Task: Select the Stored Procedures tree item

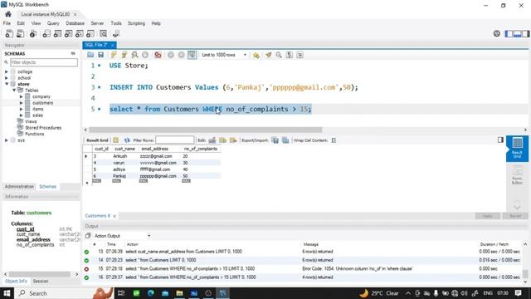Action: click(x=43, y=128)
